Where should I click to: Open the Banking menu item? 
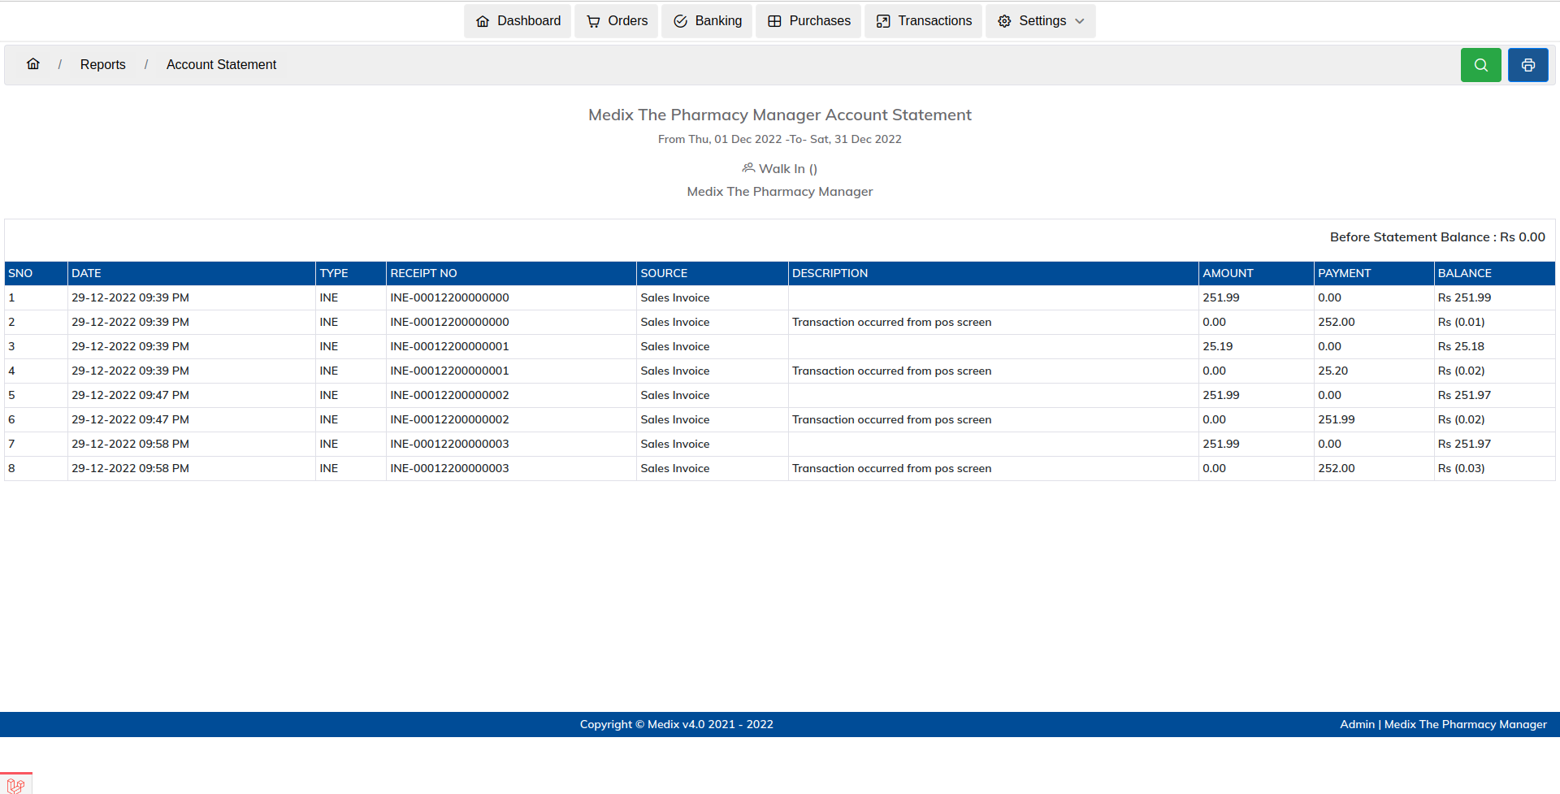click(707, 21)
